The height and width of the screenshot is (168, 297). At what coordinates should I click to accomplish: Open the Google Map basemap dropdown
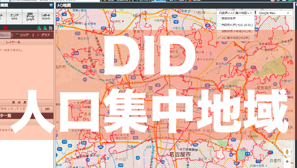click(274, 13)
